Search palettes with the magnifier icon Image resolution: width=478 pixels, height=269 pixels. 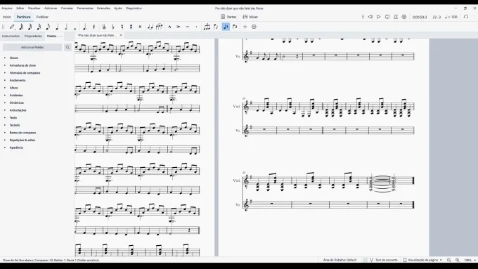click(67, 47)
